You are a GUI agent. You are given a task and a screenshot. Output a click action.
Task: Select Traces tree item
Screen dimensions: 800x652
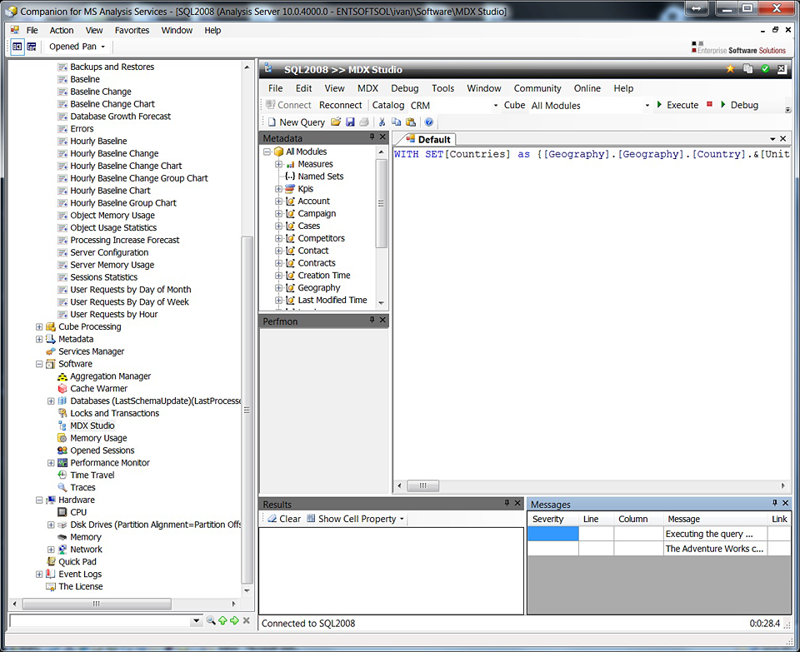[x=82, y=487]
